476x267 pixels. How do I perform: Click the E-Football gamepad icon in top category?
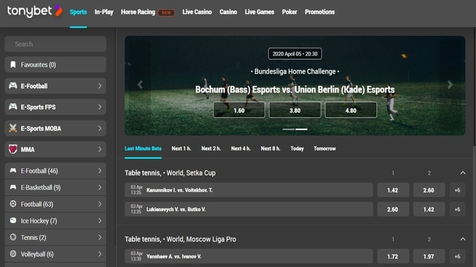click(13, 85)
